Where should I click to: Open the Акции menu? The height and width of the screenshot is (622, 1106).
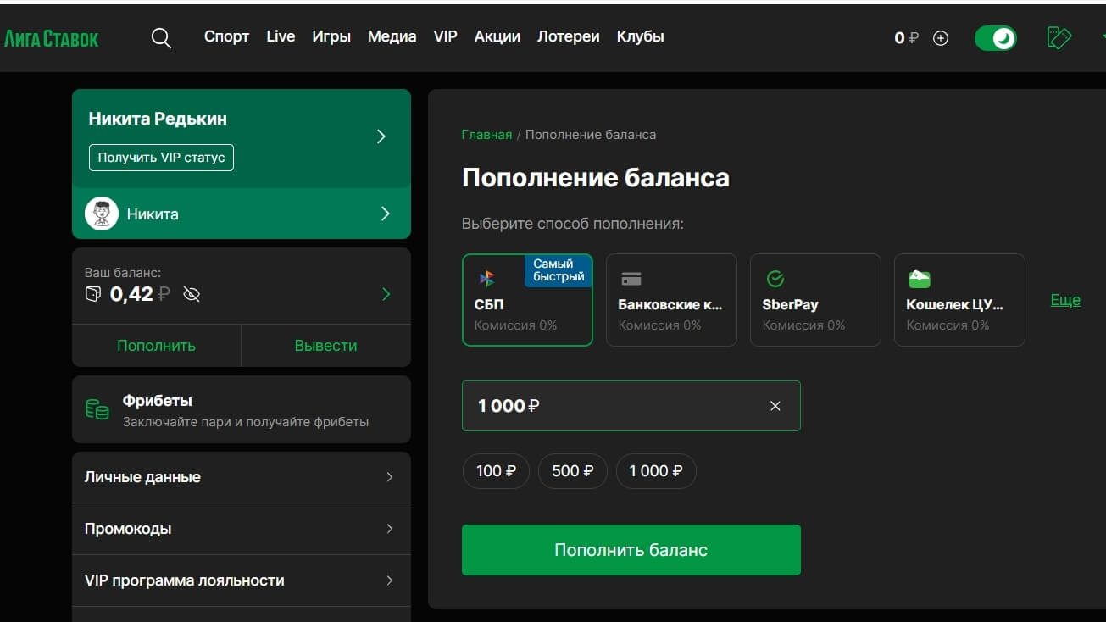(497, 36)
